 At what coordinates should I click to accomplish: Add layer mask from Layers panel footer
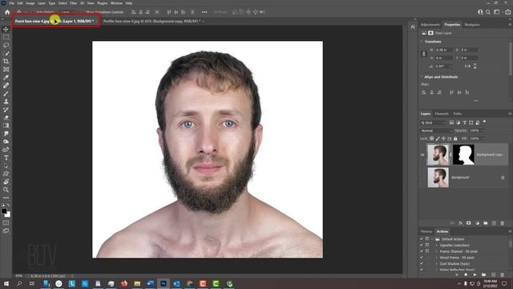(x=468, y=223)
